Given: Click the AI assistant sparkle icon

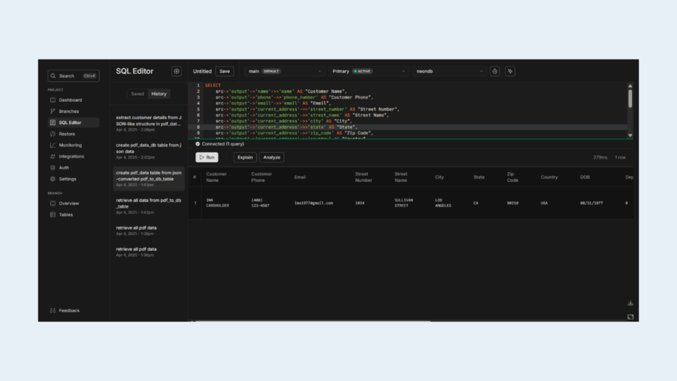Looking at the screenshot, I should (510, 71).
